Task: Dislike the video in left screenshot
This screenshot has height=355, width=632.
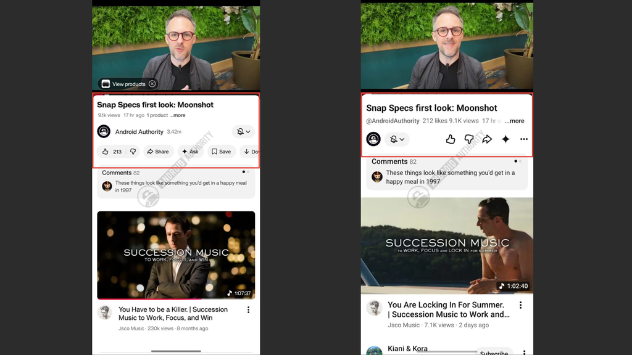Action: click(x=133, y=152)
